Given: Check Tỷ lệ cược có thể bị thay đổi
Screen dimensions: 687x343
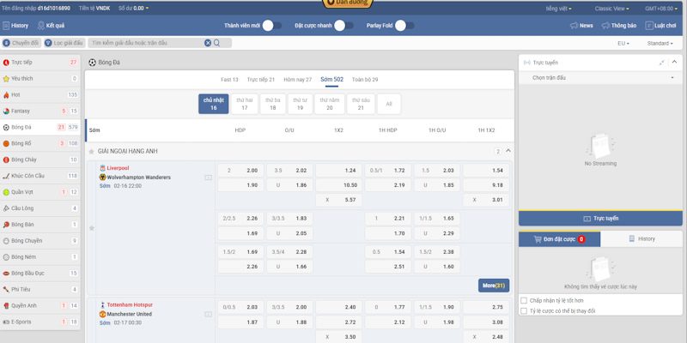Looking at the screenshot, I should [x=524, y=310].
